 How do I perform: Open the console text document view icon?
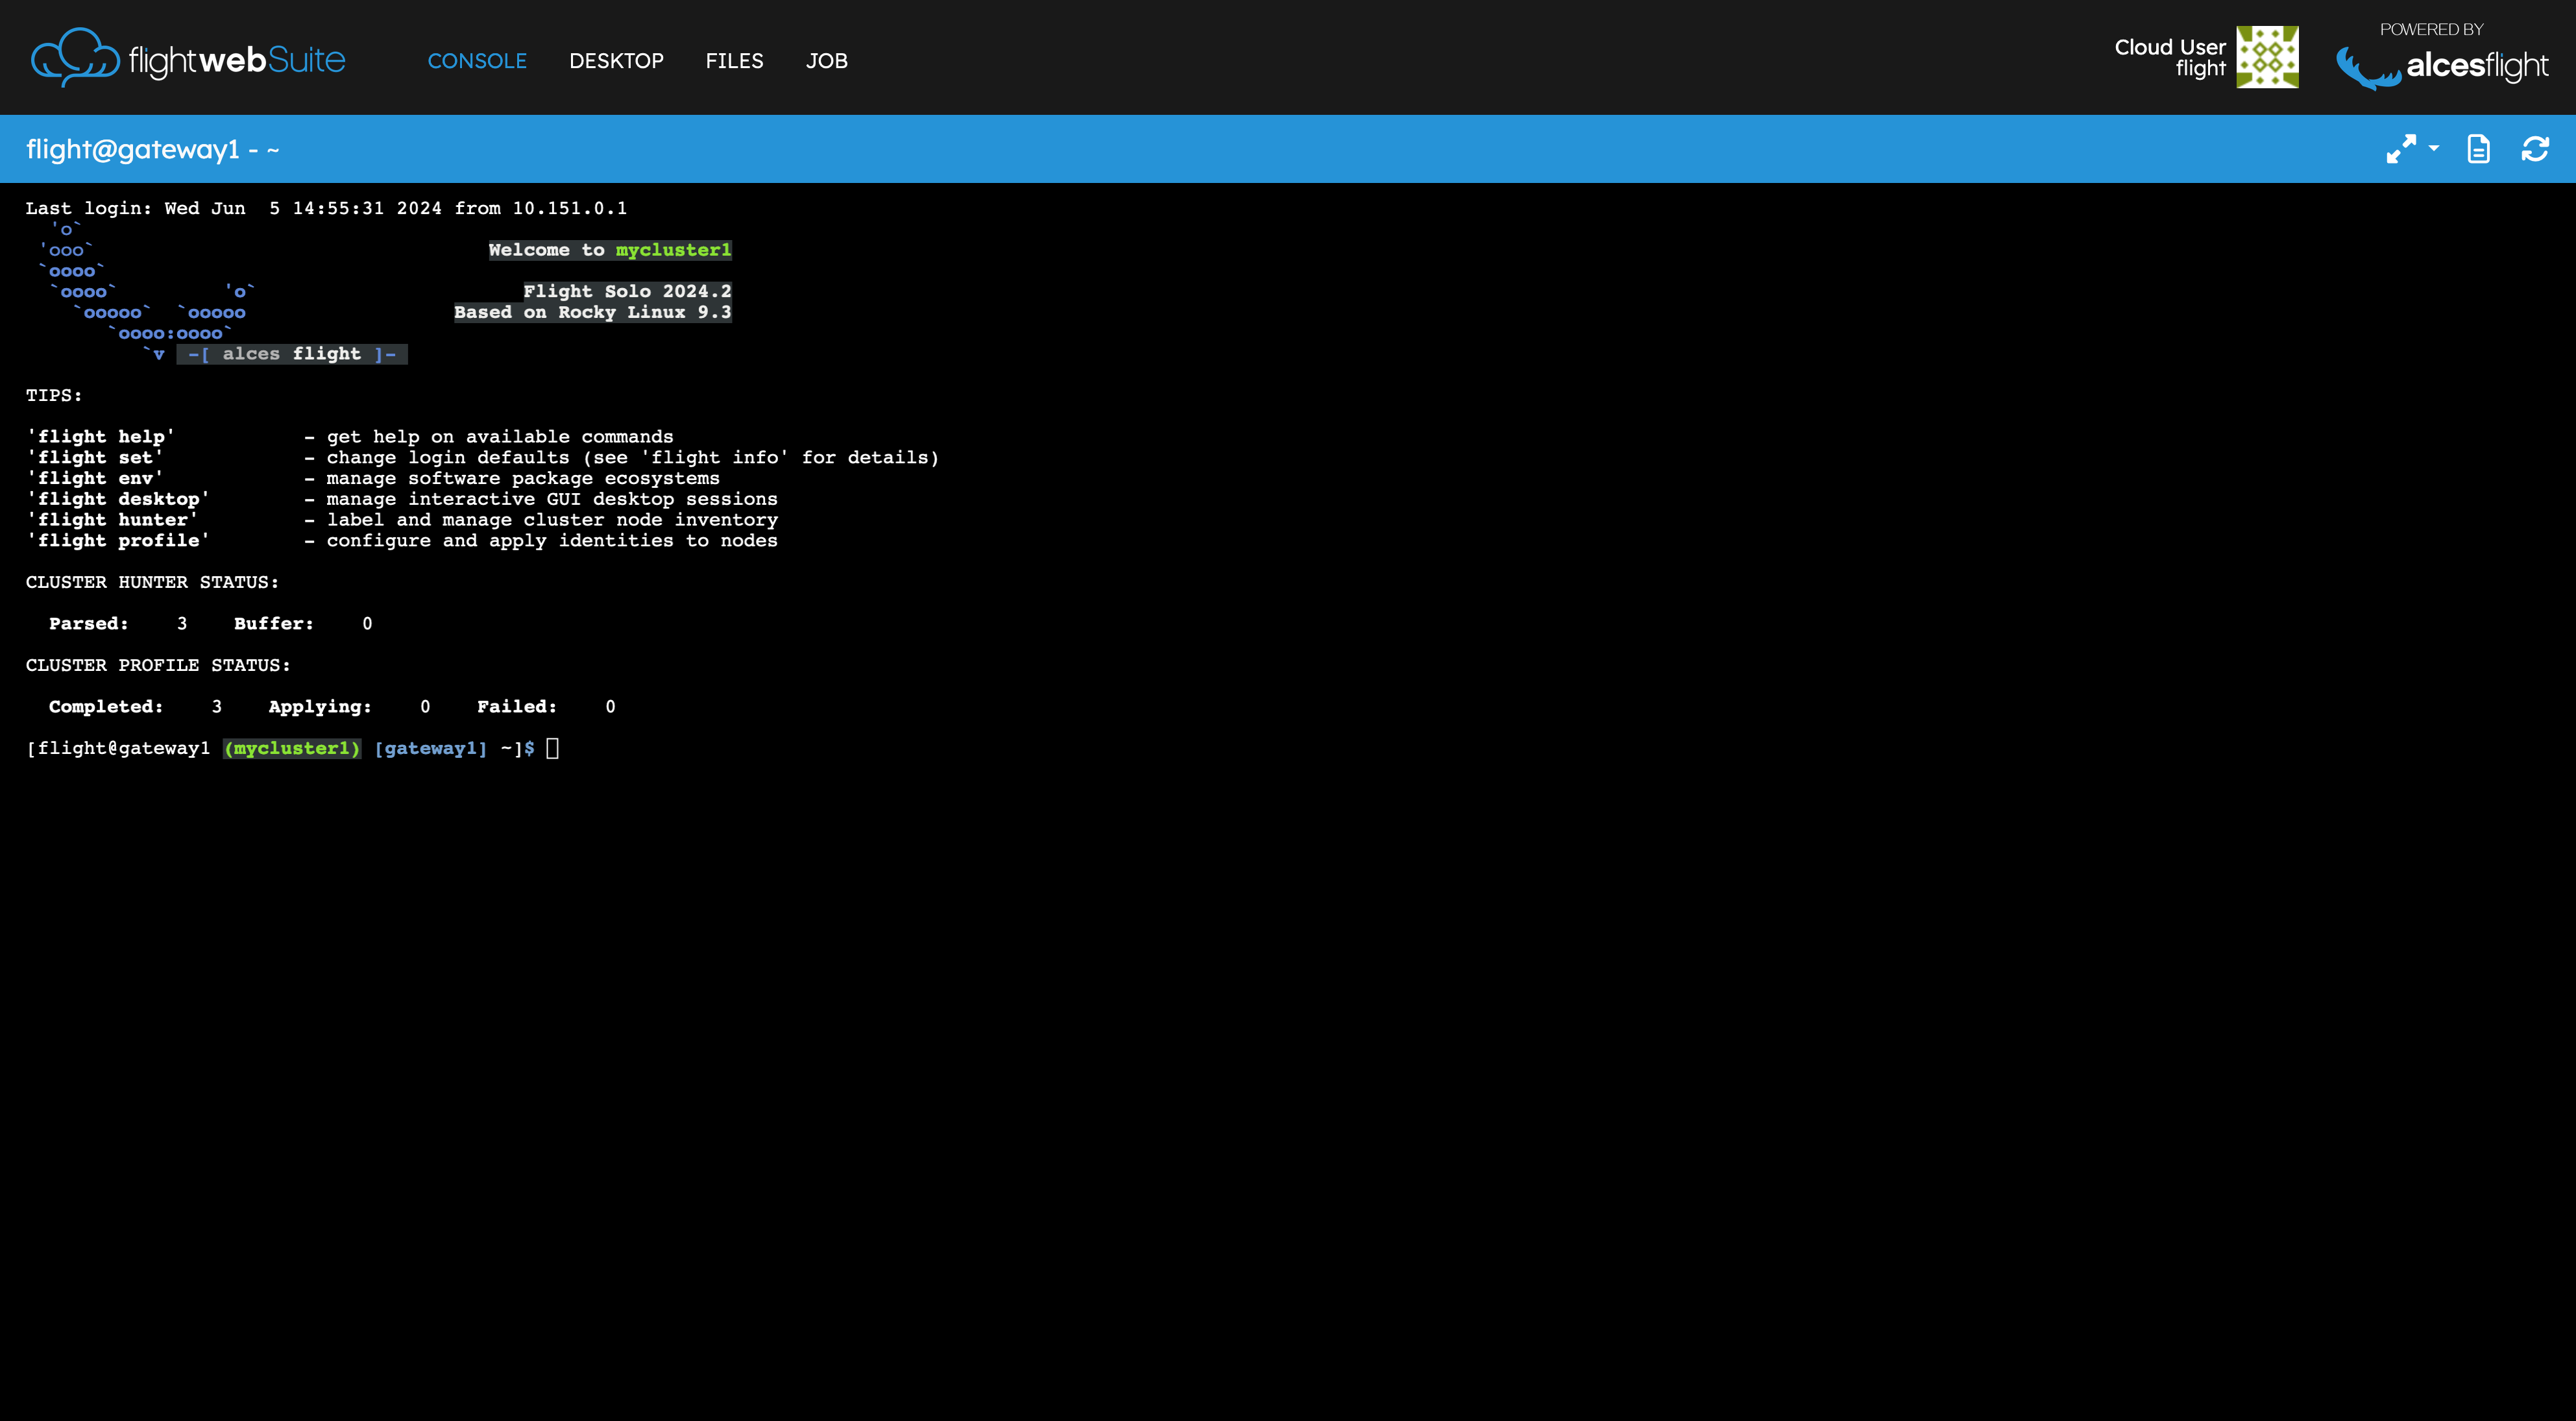[2478, 148]
